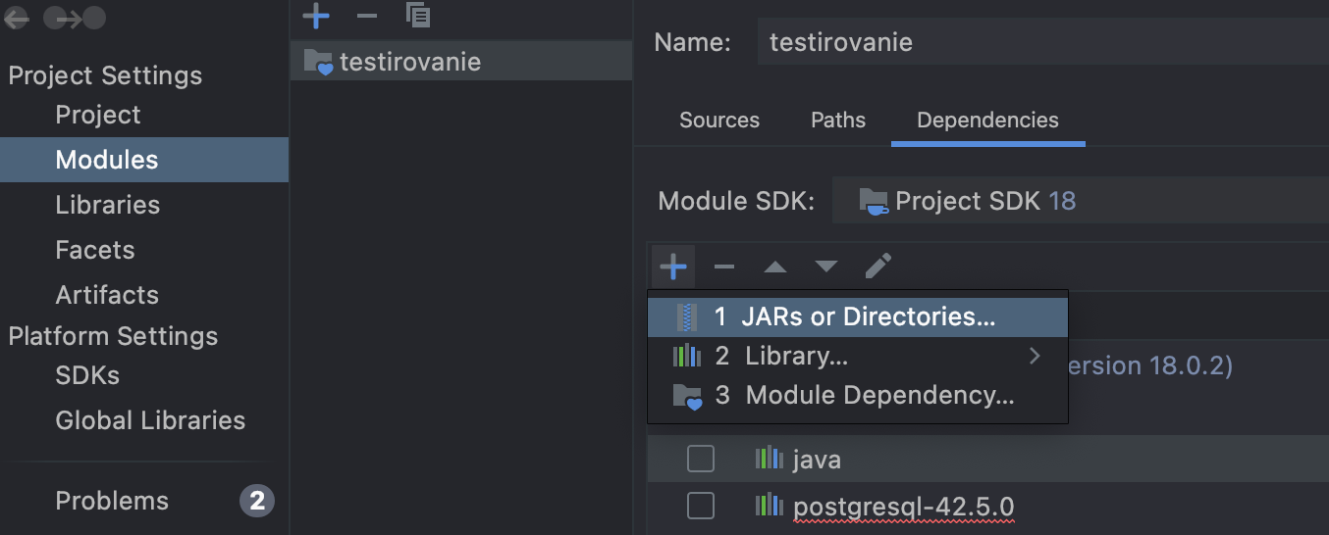Click the testirovanie module folder icon
This screenshot has height=535, width=1329.
pos(318,62)
